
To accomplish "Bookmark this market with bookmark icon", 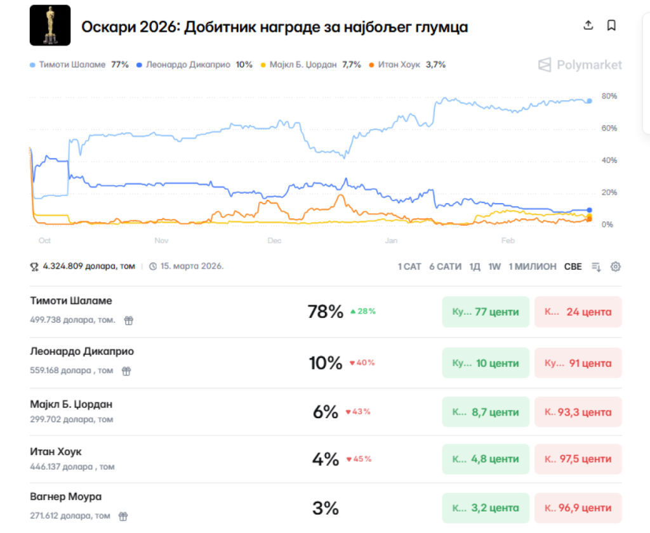I will (x=611, y=25).
